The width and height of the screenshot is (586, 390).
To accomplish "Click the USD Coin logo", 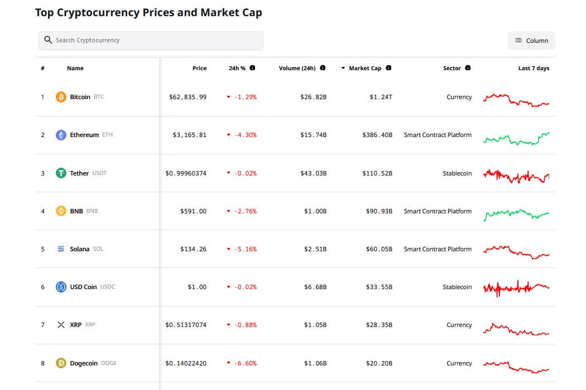I will click(x=61, y=287).
